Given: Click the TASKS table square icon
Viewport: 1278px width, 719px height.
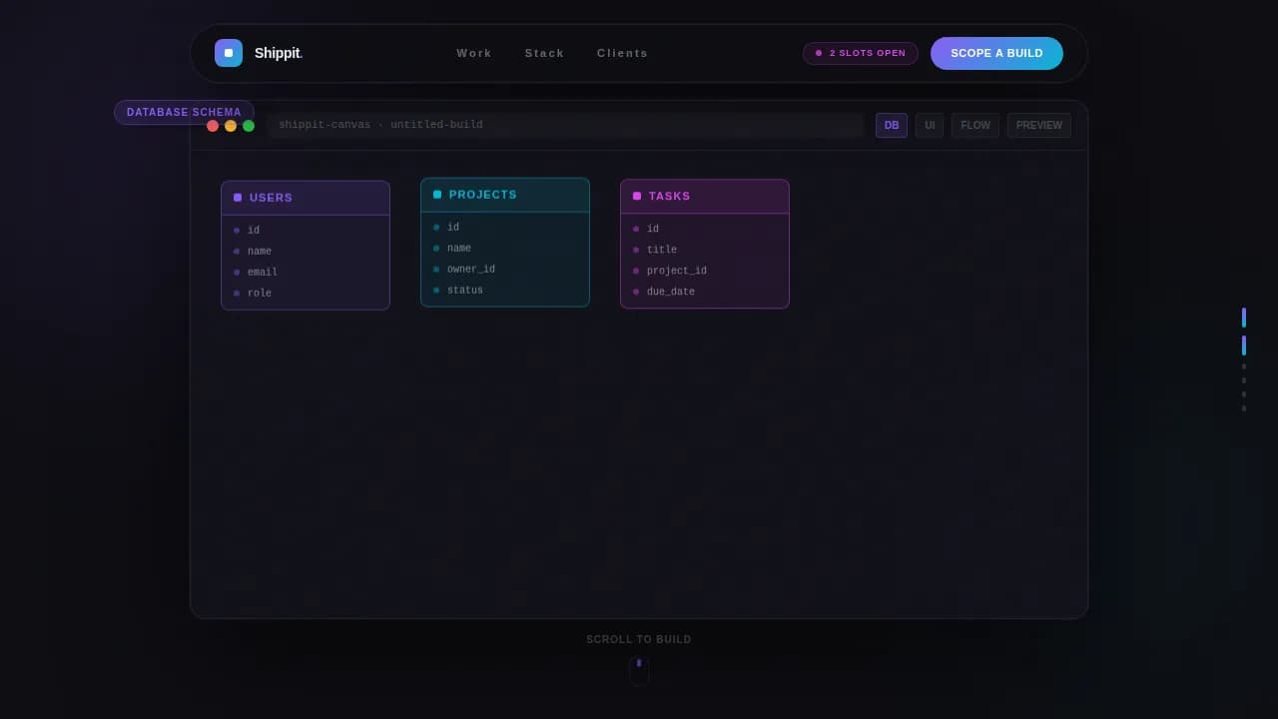Looking at the screenshot, I should click(637, 196).
